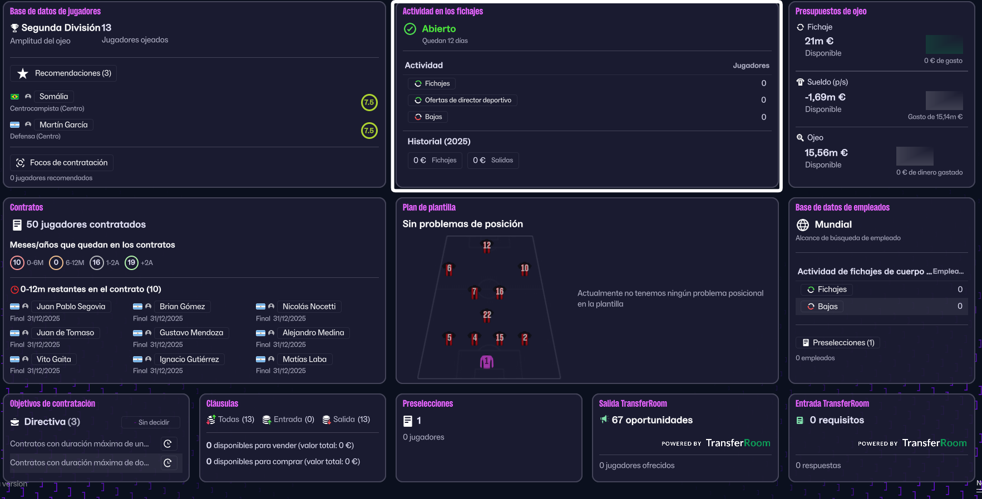The width and height of the screenshot is (982, 499).
Task: Click the Directiva icon in objectives
Action: [15, 422]
